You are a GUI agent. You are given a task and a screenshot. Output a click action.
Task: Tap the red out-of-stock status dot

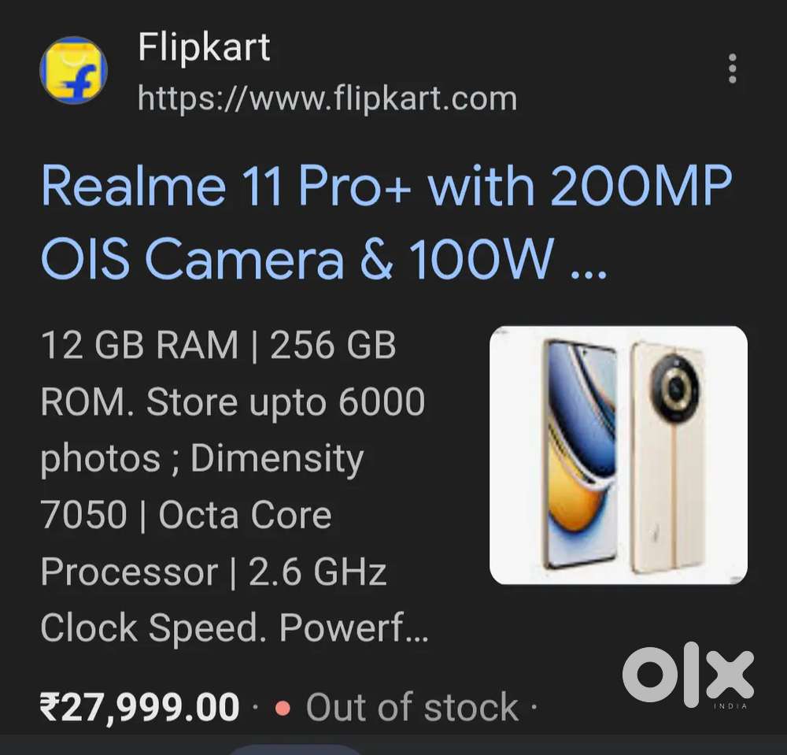click(283, 708)
